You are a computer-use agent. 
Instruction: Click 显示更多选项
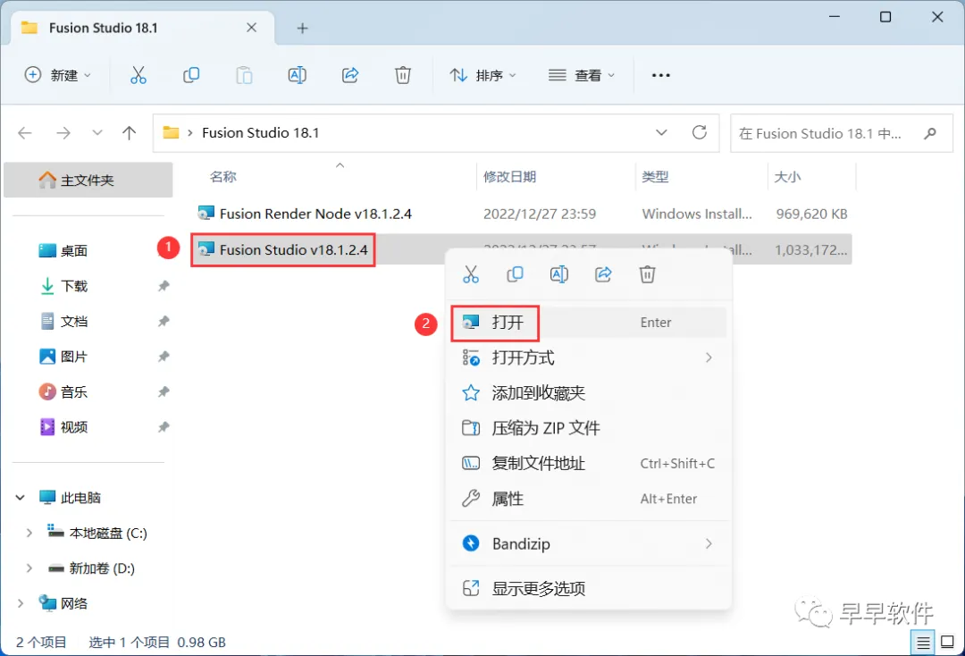tap(589, 588)
